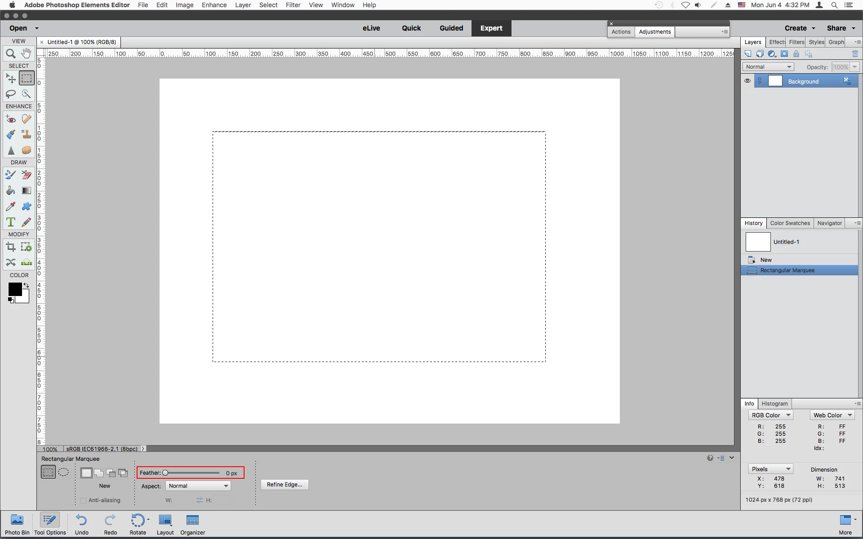Viewport: 863px width, 539px height.
Task: Switch to Guided mode
Action: click(x=451, y=28)
